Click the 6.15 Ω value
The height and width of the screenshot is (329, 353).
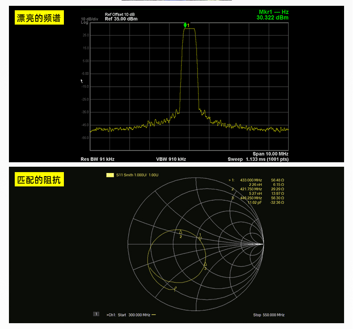click(x=278, y=185)
